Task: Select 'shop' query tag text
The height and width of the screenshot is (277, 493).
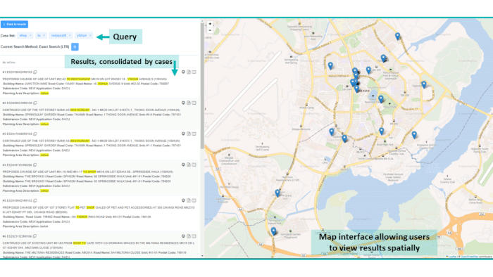Action: [x=23, y=35]
